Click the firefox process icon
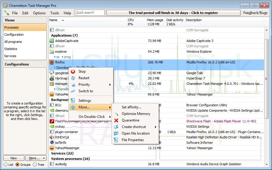The height and width of the screenshot is (170, 272). pyautogui.click(x=52, y=62)
